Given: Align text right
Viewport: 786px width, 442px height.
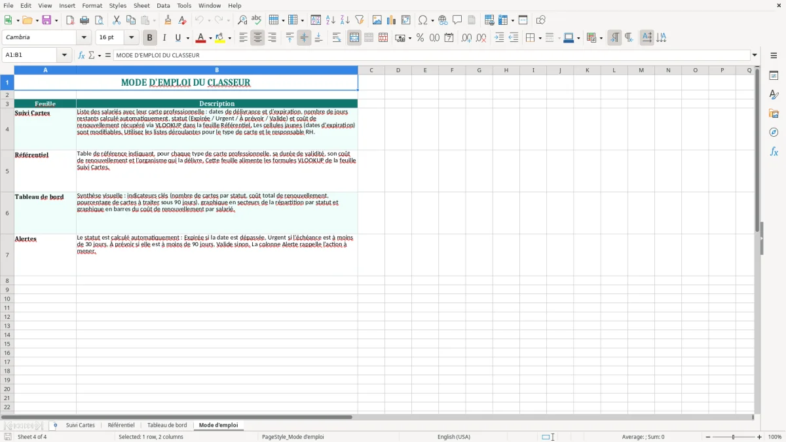Looking at the screenshot, I should click(x=272, y=38).
